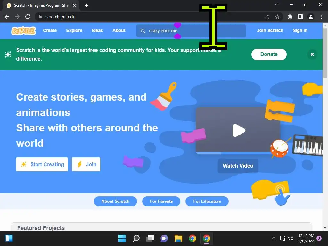Click the 'Featured Projects' heading

coord(41,228)
